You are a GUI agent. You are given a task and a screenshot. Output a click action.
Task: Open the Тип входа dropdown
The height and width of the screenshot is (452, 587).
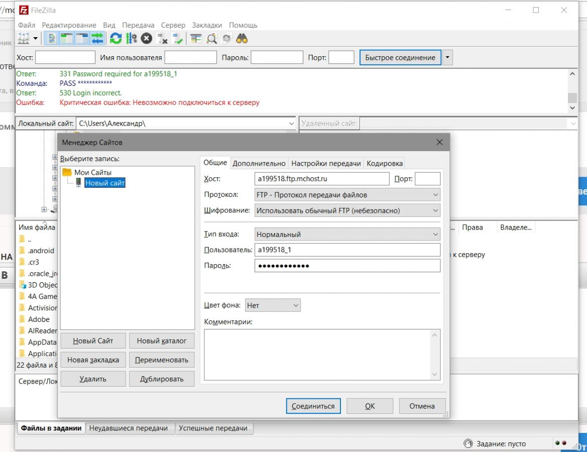347,235
